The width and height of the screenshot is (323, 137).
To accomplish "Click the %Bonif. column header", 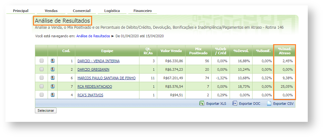I will (x=264, y=51).
